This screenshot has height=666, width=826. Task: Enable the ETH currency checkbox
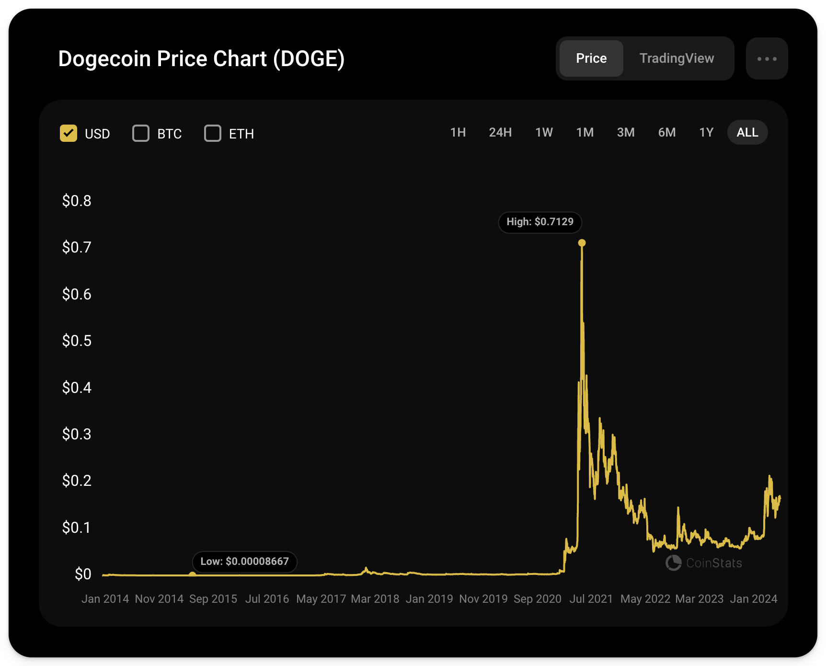coord(213,133)
